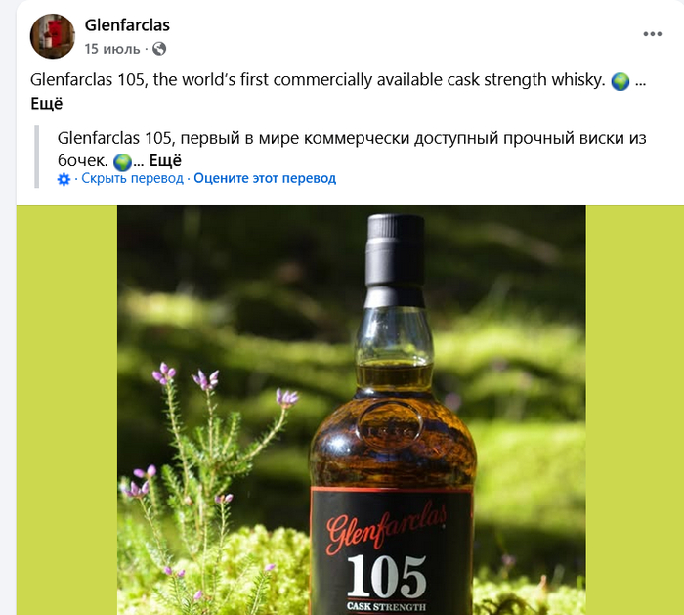This screenshot has width=684, height=615.
Task: Click the English post text about cask strength
Action: 318,80
